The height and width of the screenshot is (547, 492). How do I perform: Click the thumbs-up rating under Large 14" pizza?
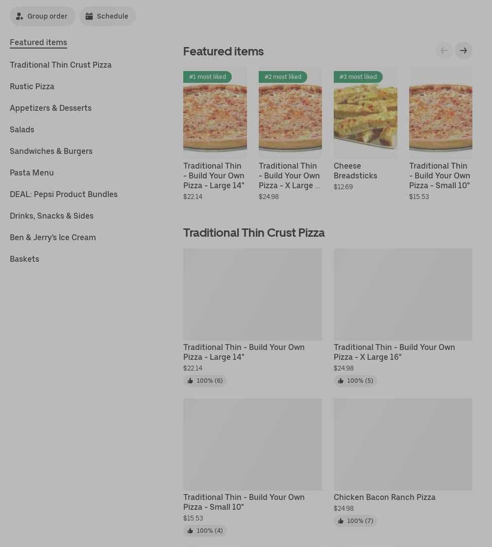[205, 381]
